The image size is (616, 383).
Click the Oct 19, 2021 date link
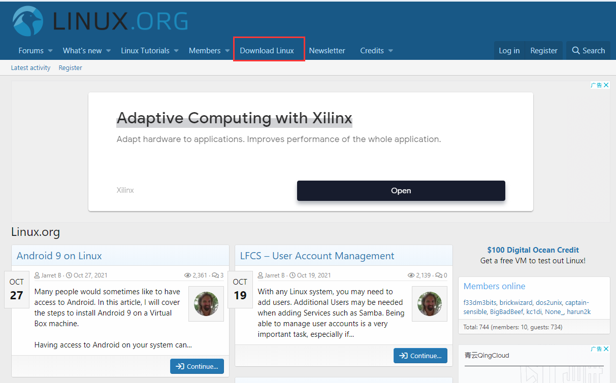314,275
